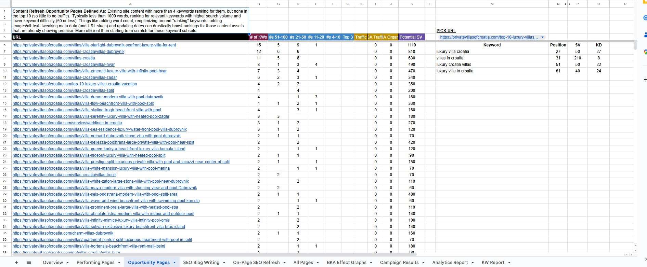Select the '# of KWs' header cell

pos(258,37)
